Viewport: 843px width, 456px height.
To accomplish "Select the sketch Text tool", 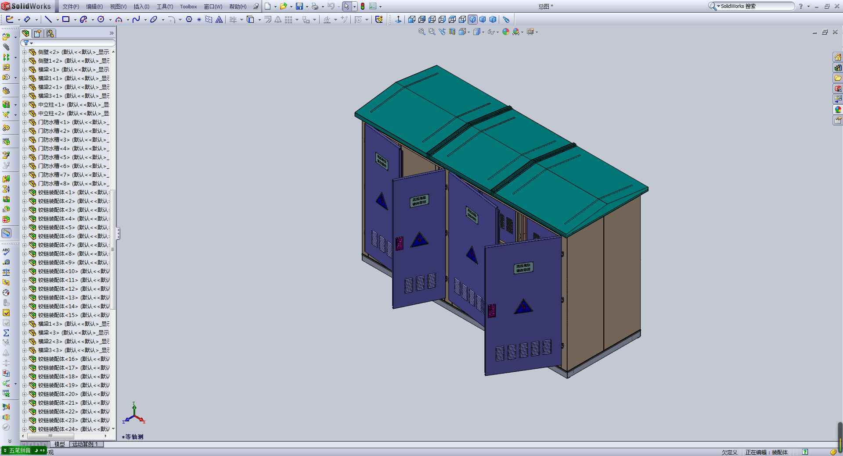I will click(219, 19).
